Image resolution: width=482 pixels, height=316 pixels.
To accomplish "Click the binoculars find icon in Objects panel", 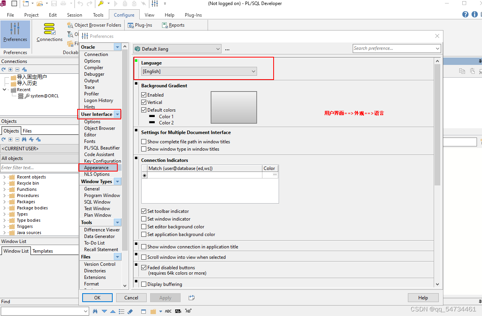I will (24, 139).
